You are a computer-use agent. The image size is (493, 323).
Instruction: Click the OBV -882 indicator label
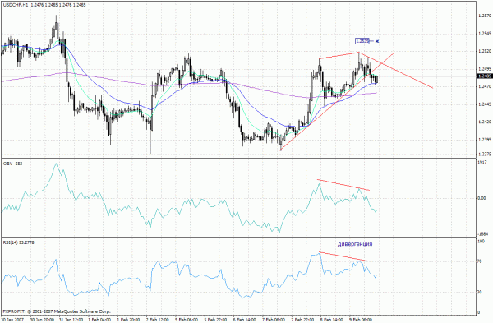coord(12,164)
